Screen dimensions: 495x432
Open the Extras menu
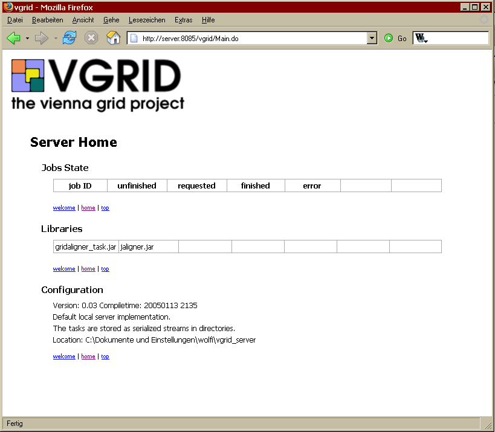(x=183, y=20)
